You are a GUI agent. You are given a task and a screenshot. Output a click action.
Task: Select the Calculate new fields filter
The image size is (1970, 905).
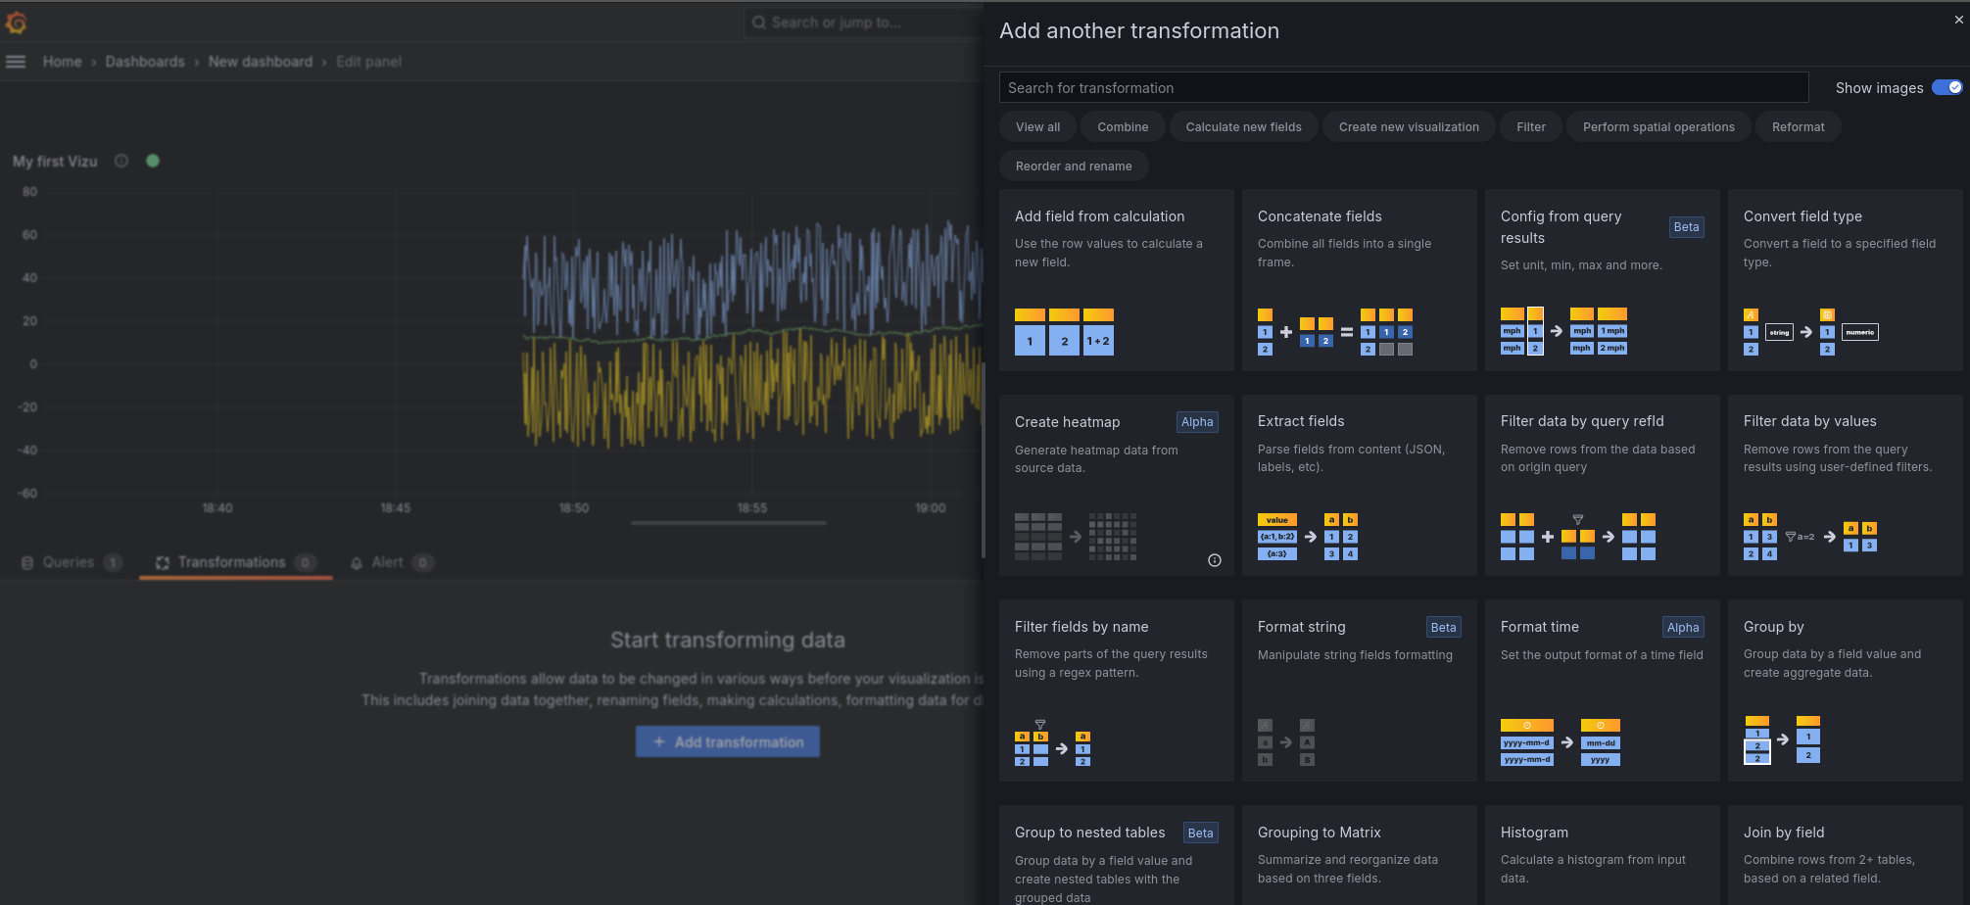coord(1243,127)
